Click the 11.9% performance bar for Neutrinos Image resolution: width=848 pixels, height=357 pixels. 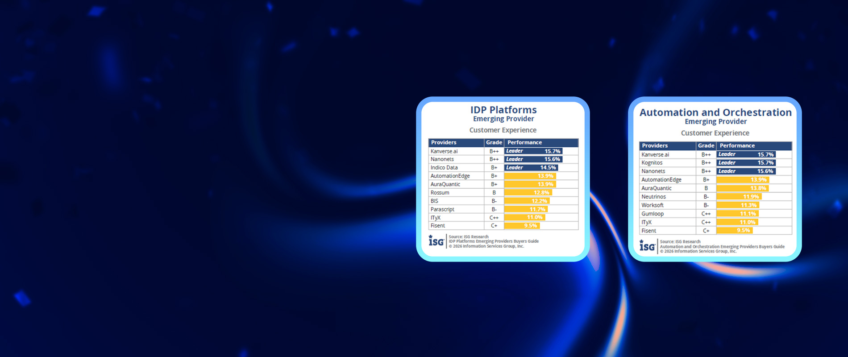point(739,197)
